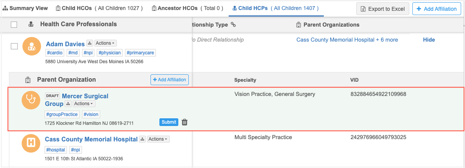Expand Actions menu for Mercer Surgical Group
The width and height of the screenshot is (465, 168).
click(84, 104)
